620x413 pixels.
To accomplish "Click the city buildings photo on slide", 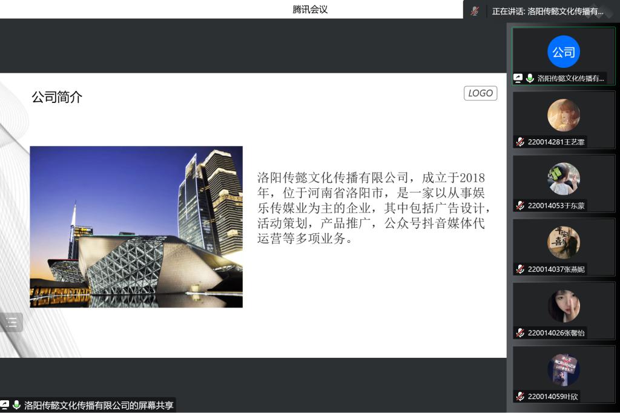I will coord(136,226).
